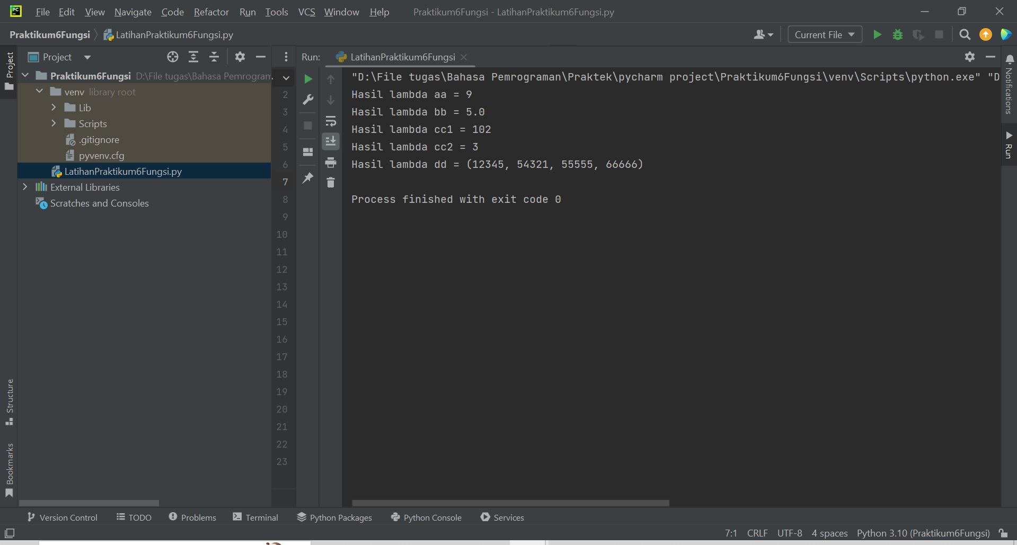
Task: Select the Print output icon in Run panel
Action: coord(331,163)
